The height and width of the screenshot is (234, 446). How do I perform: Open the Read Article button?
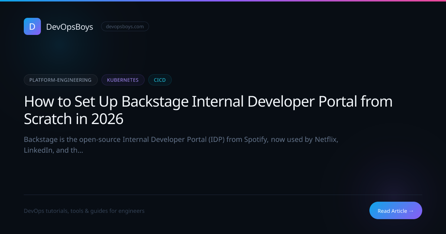click(x=396, y=211)
